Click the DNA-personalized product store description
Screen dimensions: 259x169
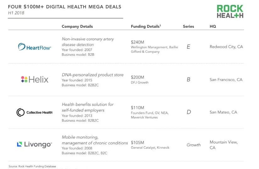93,75
